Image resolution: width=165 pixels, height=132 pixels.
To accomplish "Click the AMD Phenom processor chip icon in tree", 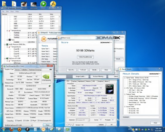I will [x=7, y=45].
